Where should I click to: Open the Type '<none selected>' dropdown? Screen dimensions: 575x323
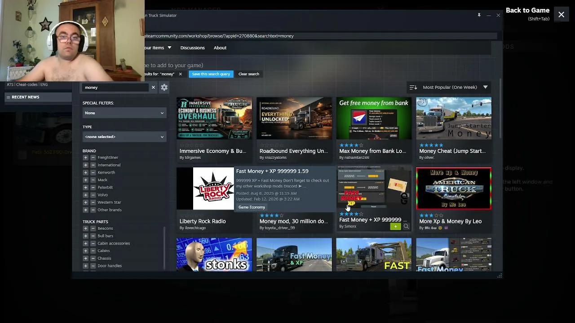[x=124, y=137]
